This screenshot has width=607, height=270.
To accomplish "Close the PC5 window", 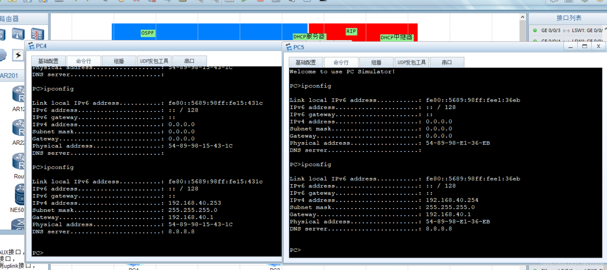I will pos(599,46).
